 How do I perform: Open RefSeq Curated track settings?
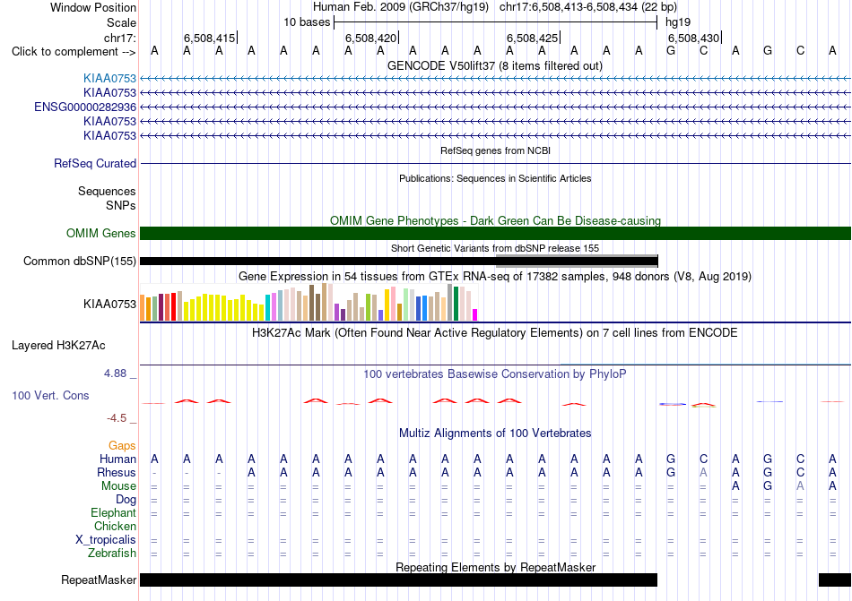[x=95, y=163]
